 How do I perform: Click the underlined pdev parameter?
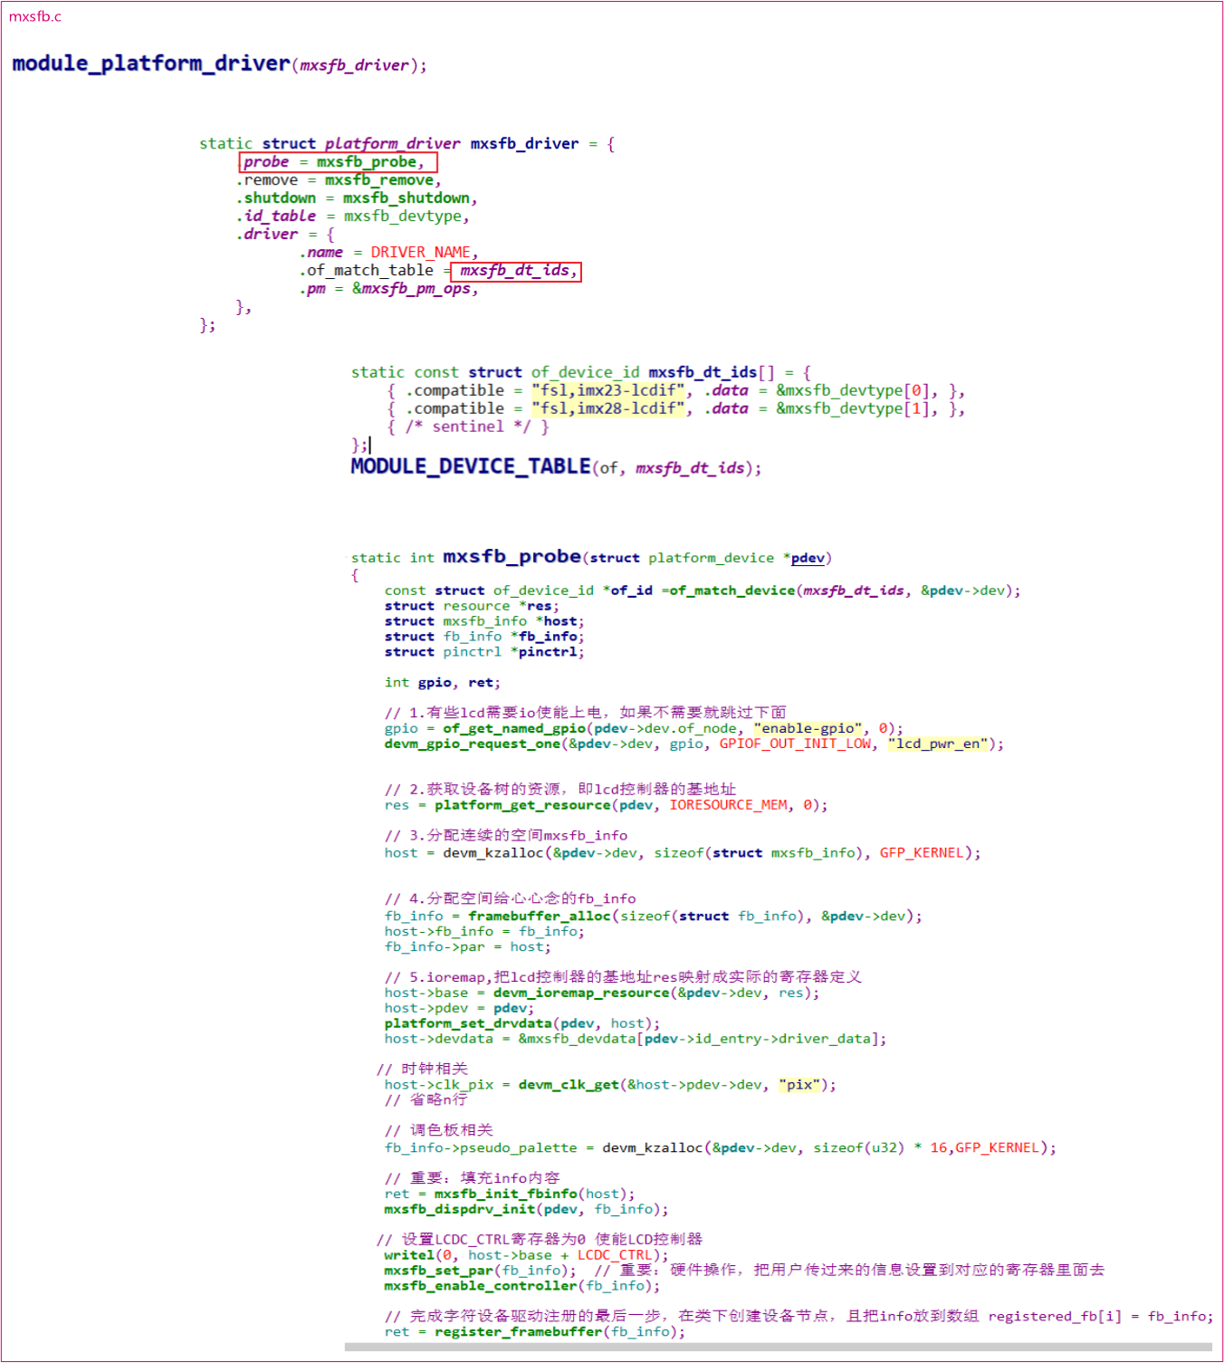click(x=808, y=558)
